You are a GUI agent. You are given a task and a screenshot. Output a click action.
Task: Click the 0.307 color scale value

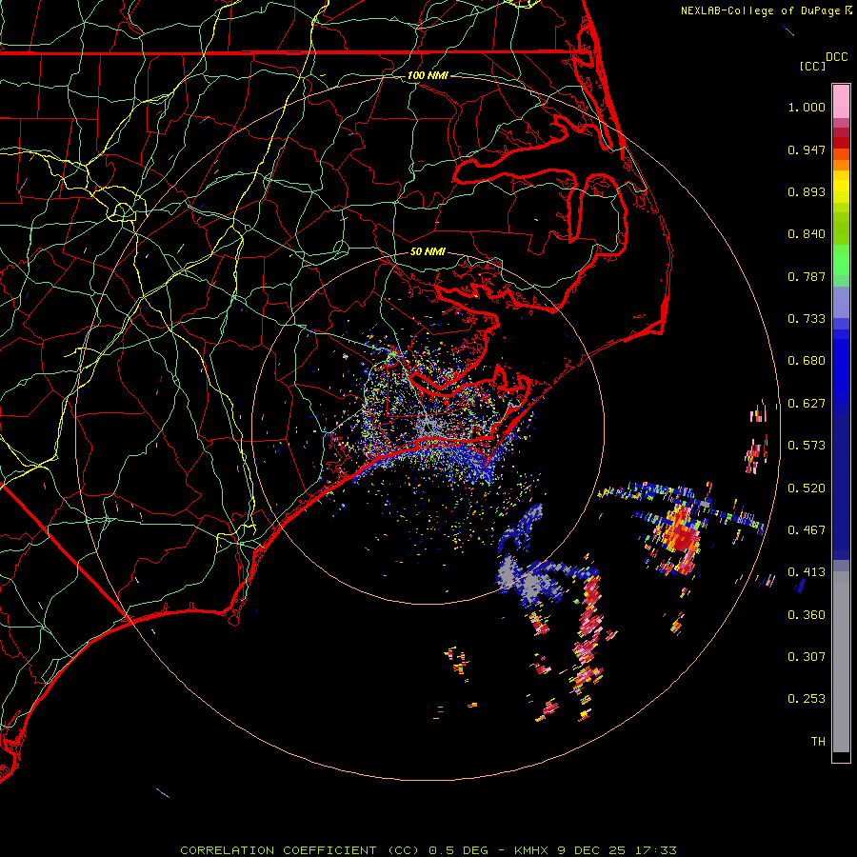(x=807, y=657)
